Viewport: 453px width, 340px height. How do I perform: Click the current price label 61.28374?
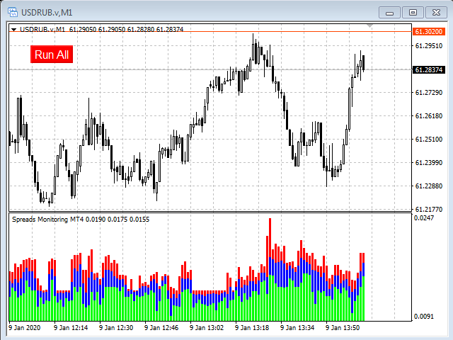429,69
